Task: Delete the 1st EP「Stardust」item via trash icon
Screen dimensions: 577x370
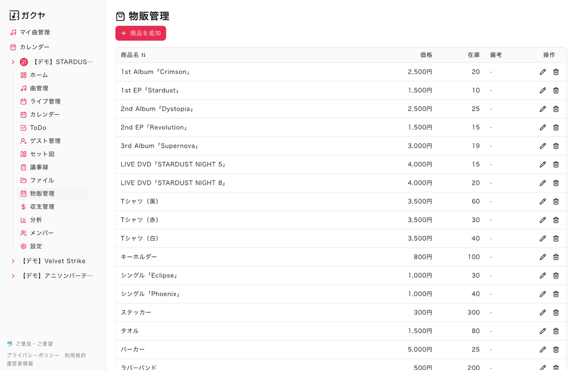Action: (556, 91)
